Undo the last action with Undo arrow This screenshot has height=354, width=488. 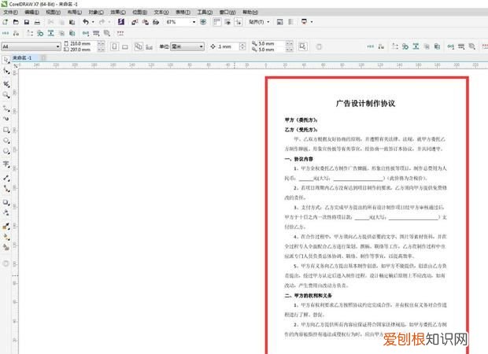pyautogui.click(x=86, y=22)
